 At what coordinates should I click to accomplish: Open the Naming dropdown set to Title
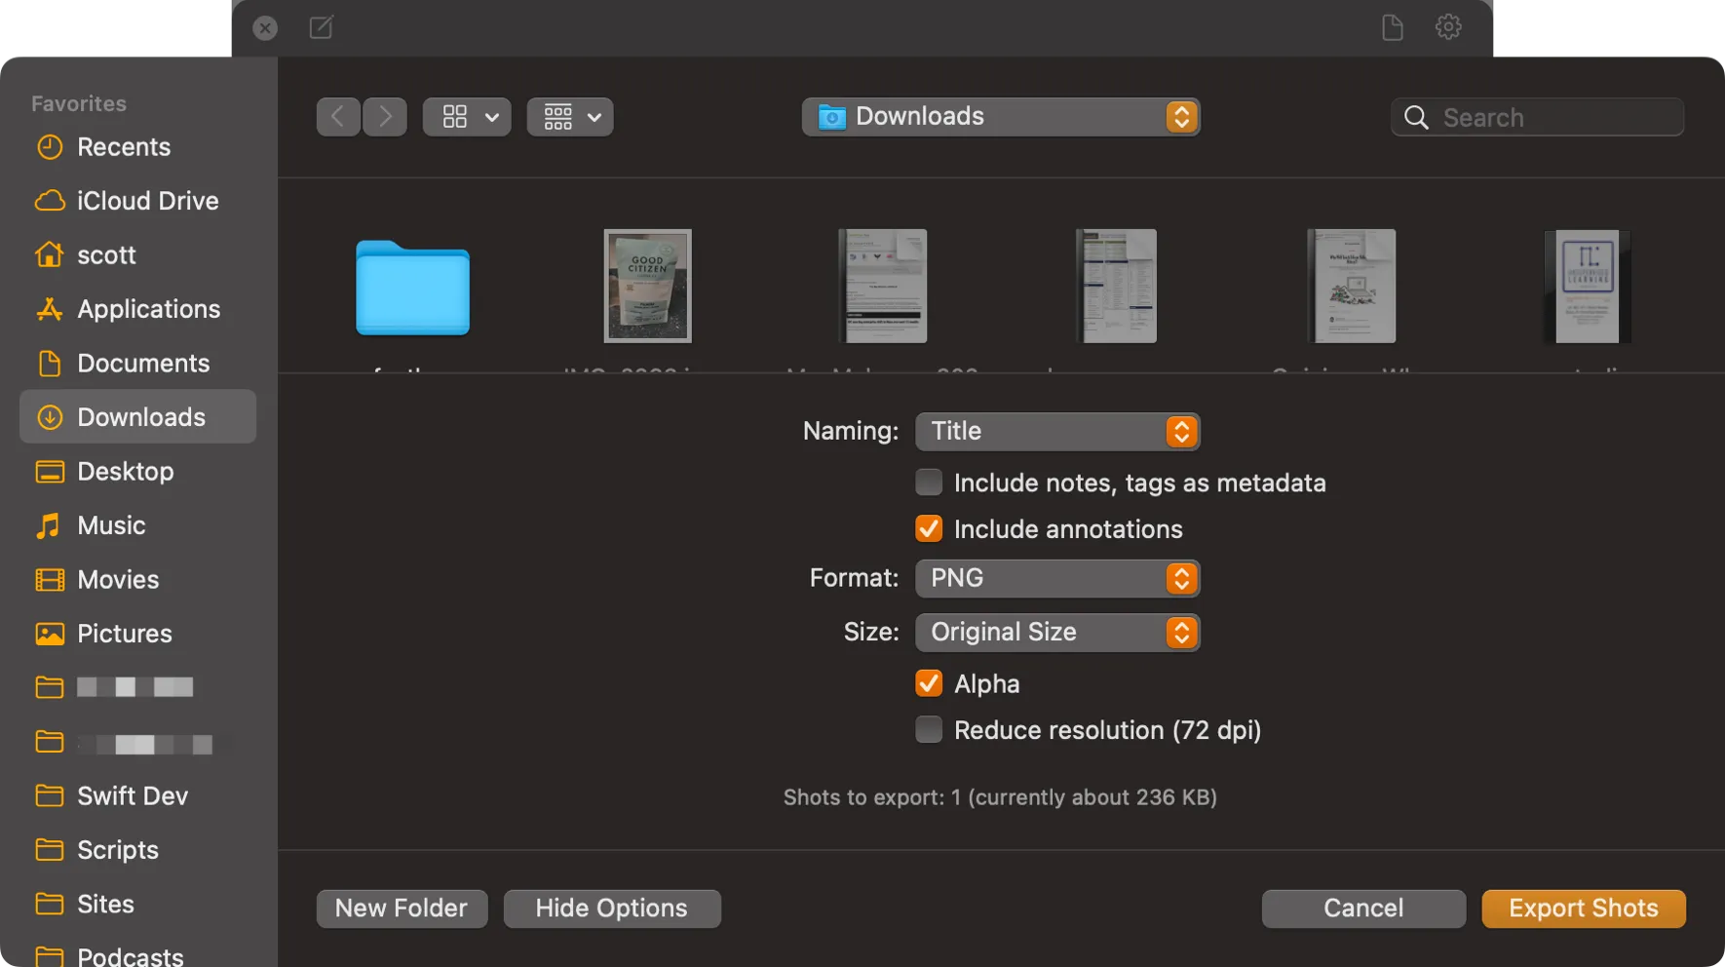coord(1057,431)
